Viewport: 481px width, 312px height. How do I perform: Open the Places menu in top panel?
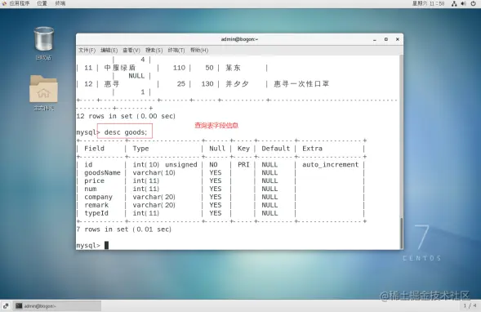[x=42, y=3]
